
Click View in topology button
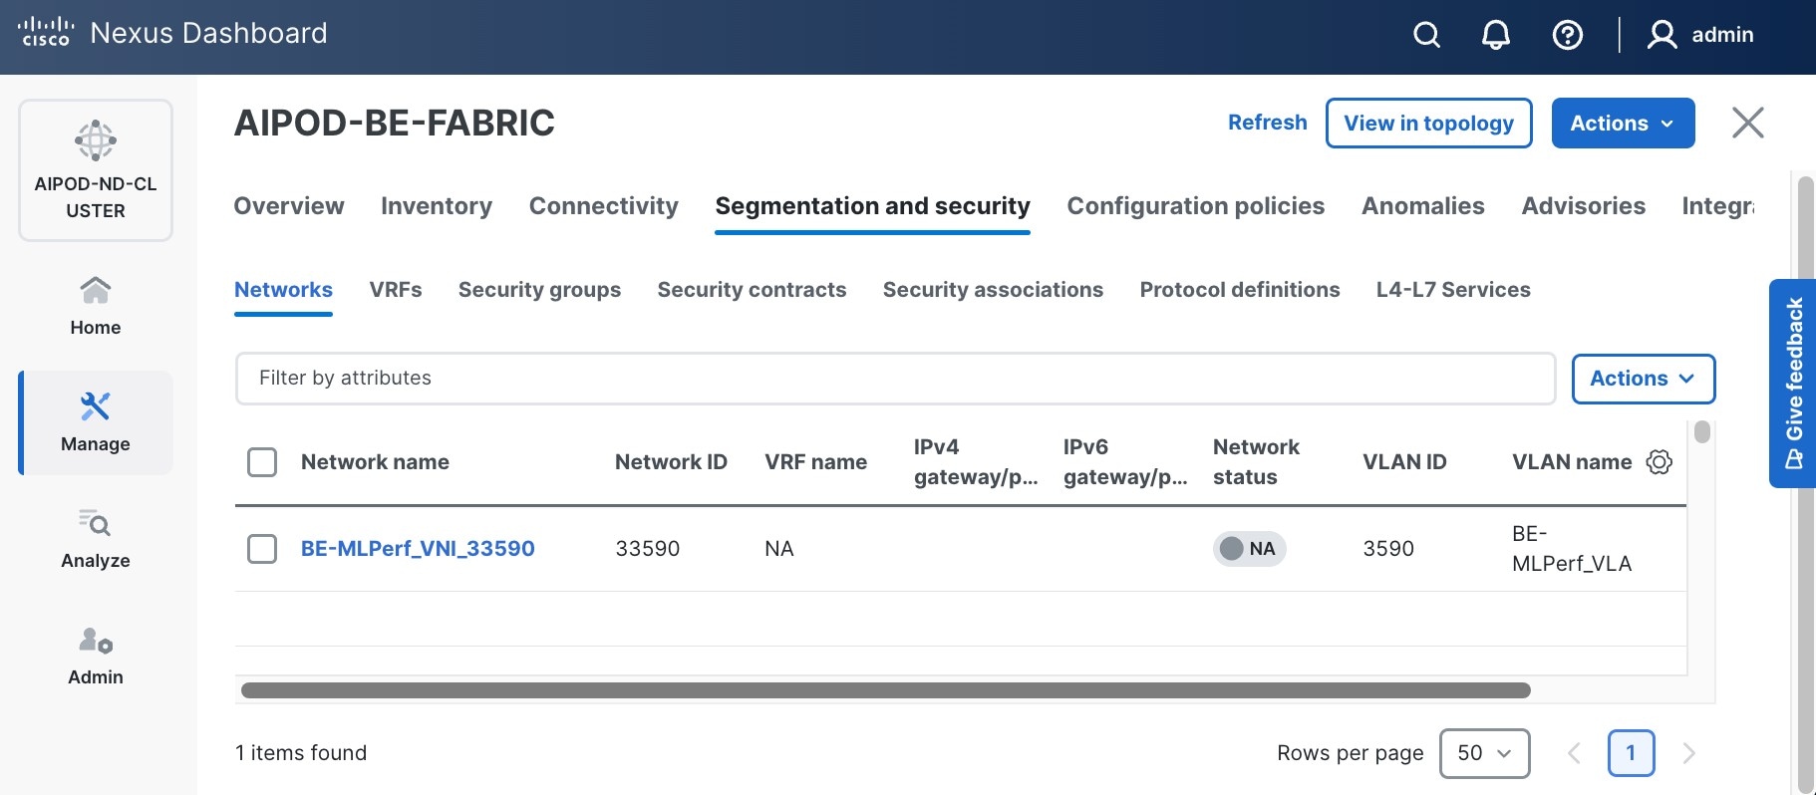click(x=1428, y=124)
